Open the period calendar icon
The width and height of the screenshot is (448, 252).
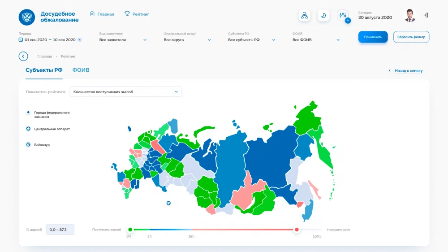(x=21, y=40)
